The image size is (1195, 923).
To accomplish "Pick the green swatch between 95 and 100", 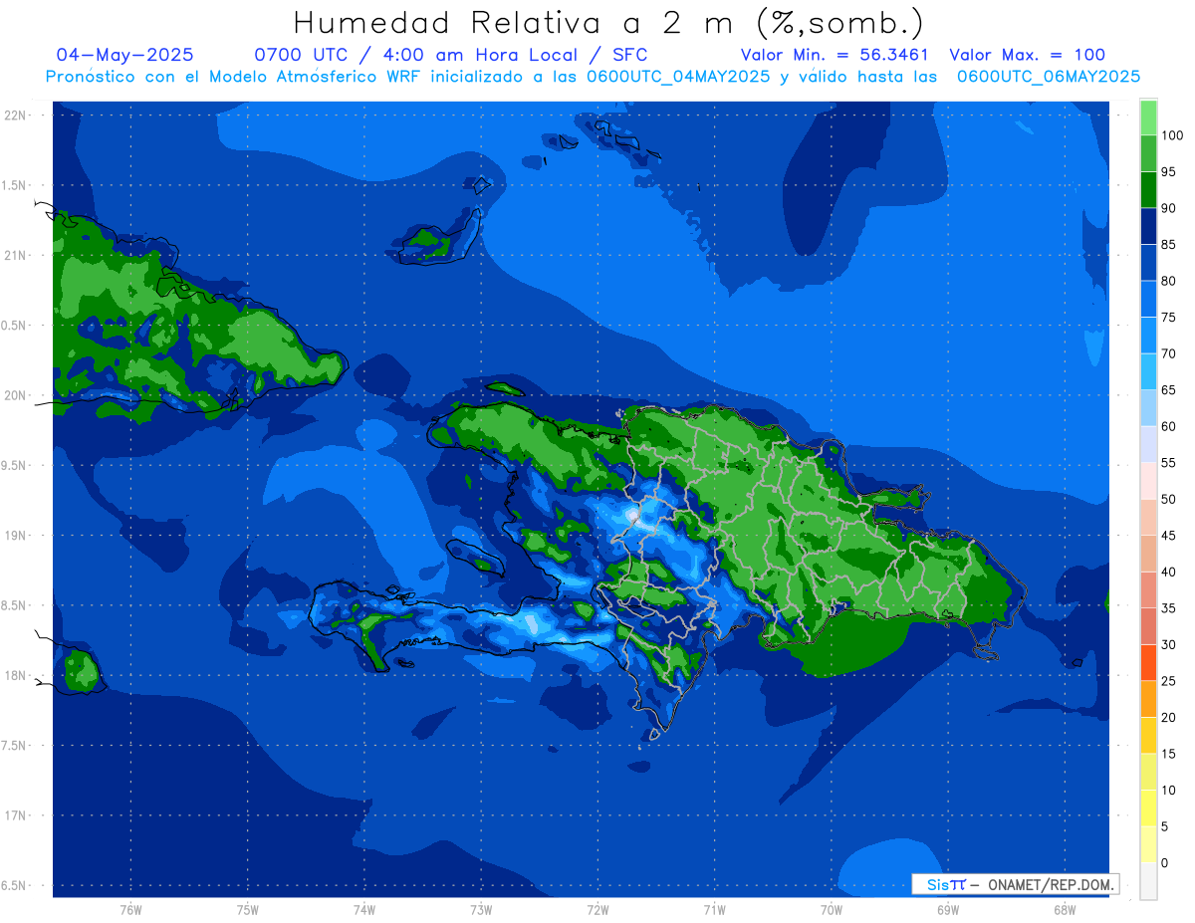I will click(x=1148, y=153).
